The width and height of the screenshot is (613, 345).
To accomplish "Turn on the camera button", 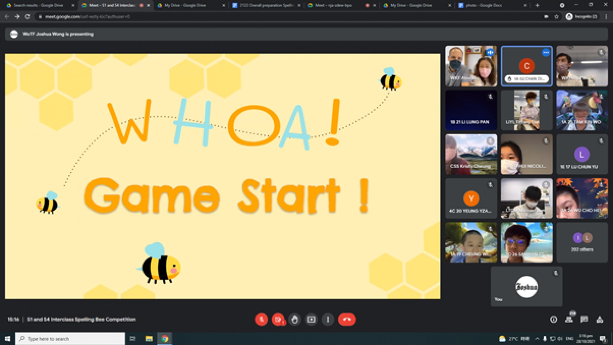I will point(278,319).
